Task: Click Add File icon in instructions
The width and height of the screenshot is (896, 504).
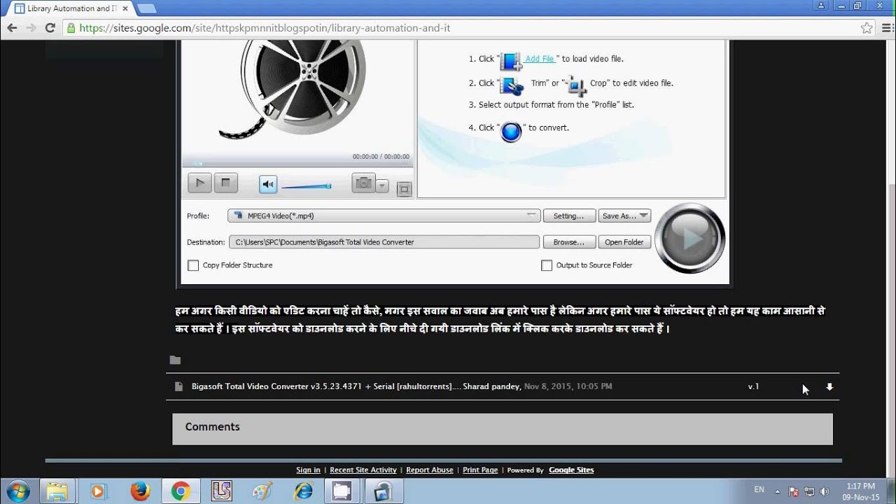Action: (511, 61)
